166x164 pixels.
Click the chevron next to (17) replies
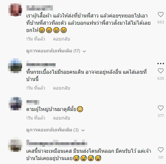click(x=84, y=51)
